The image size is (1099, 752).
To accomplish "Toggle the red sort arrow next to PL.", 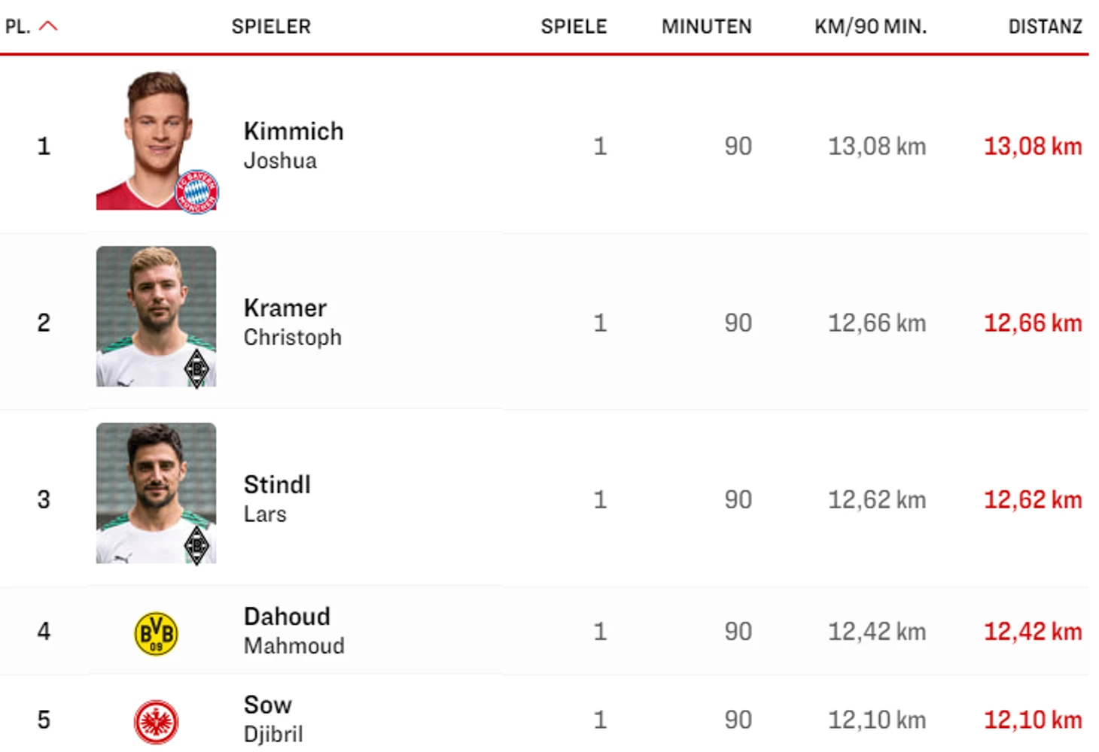I will pos(48,26).
